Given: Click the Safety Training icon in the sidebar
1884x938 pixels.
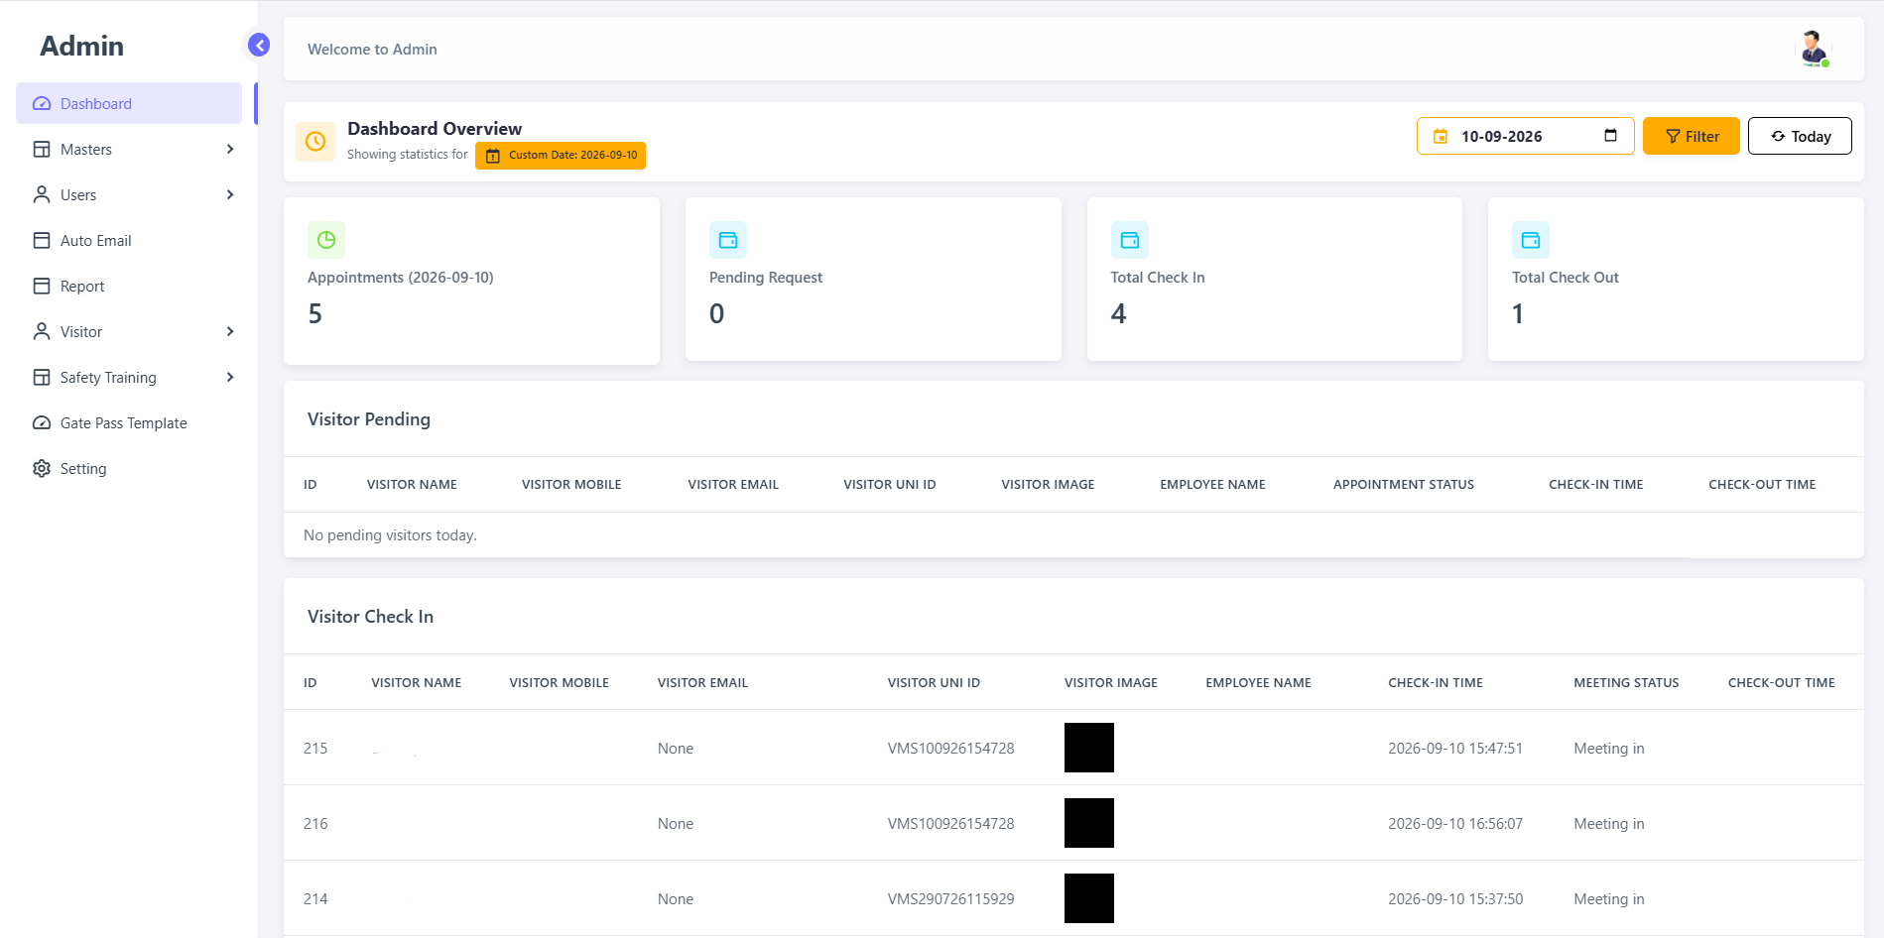Looking at the screenshot, I should coord(42,377).
